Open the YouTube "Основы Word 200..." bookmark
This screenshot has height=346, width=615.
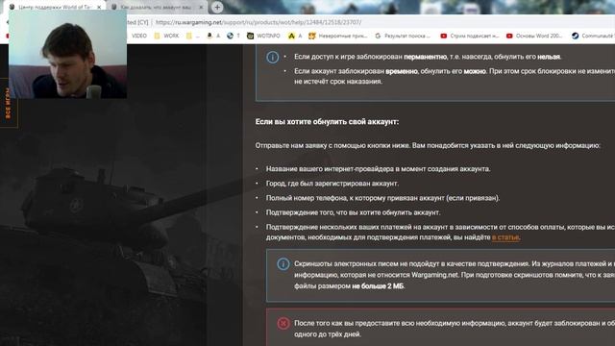pos(534,36)
